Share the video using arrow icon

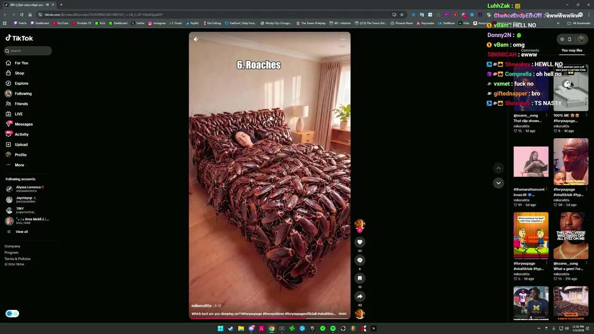(x=360, y=296)
